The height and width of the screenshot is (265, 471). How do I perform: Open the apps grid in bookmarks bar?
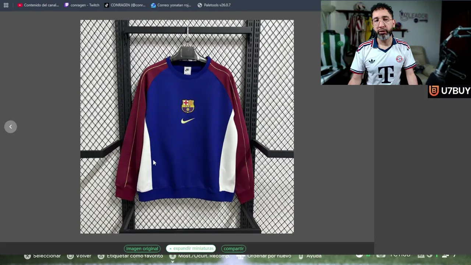[x=6, y=5]
